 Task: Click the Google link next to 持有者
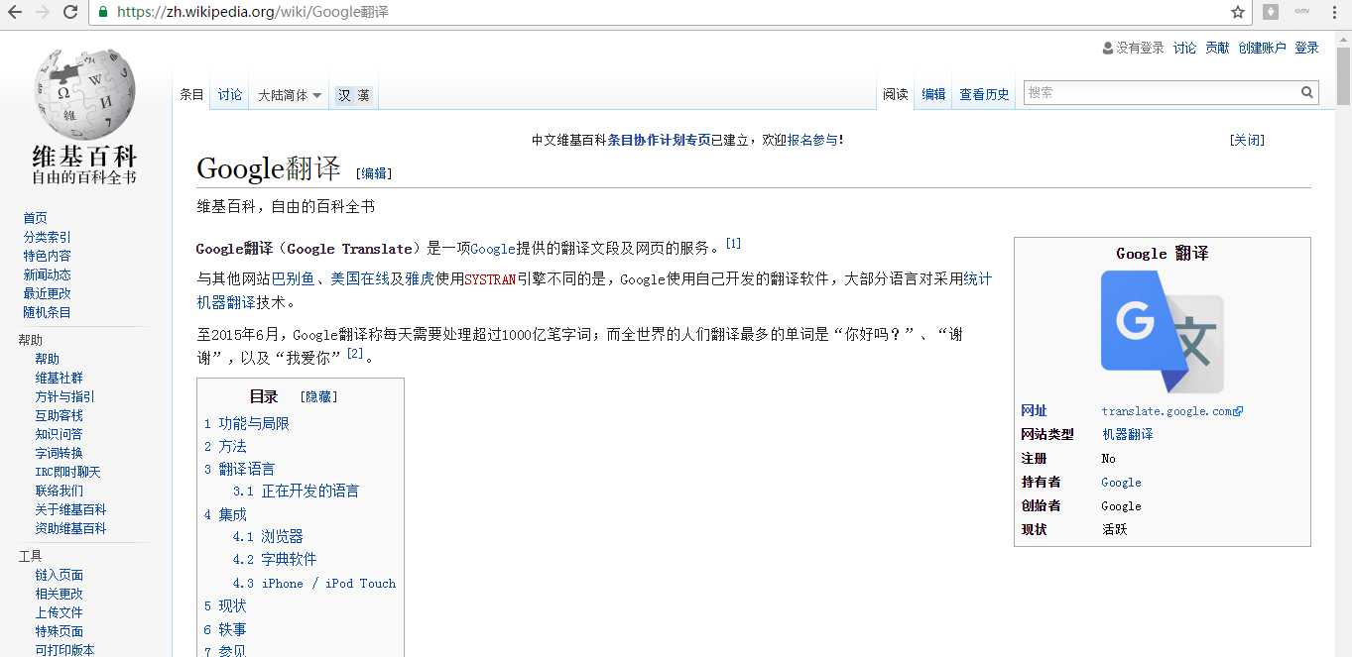pyautogui.click(x=1121, y=483)
